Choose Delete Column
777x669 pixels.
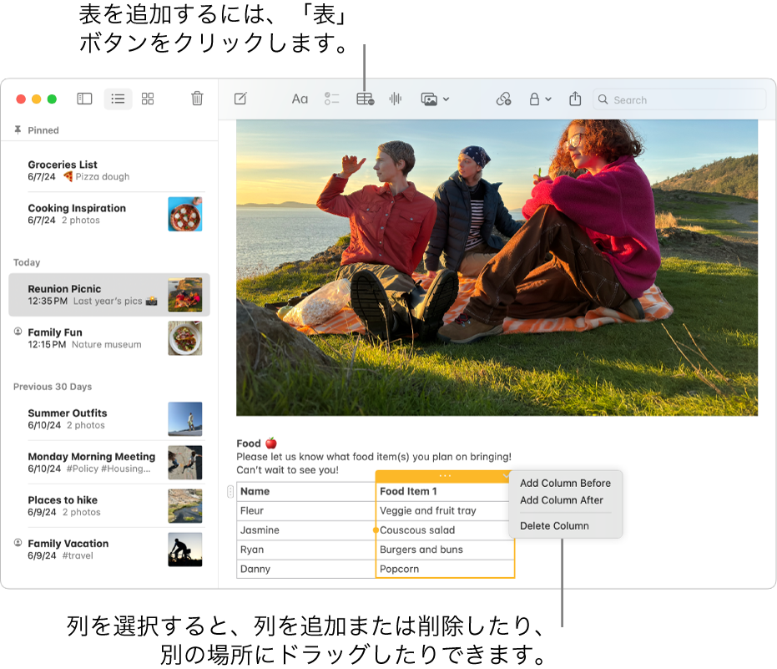click(x=554, y=525)
